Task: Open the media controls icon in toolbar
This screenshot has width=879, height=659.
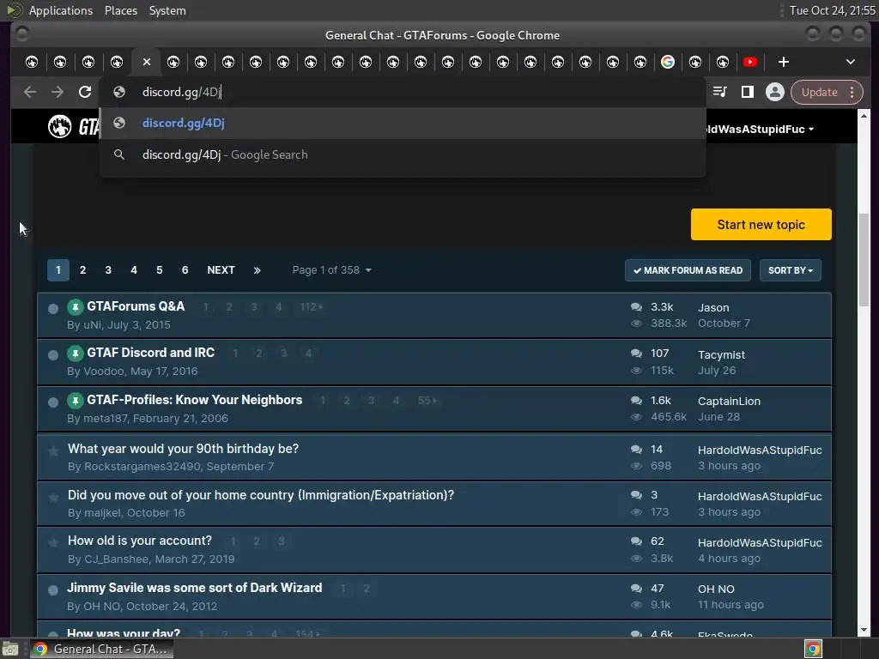Action: [720, 92]
